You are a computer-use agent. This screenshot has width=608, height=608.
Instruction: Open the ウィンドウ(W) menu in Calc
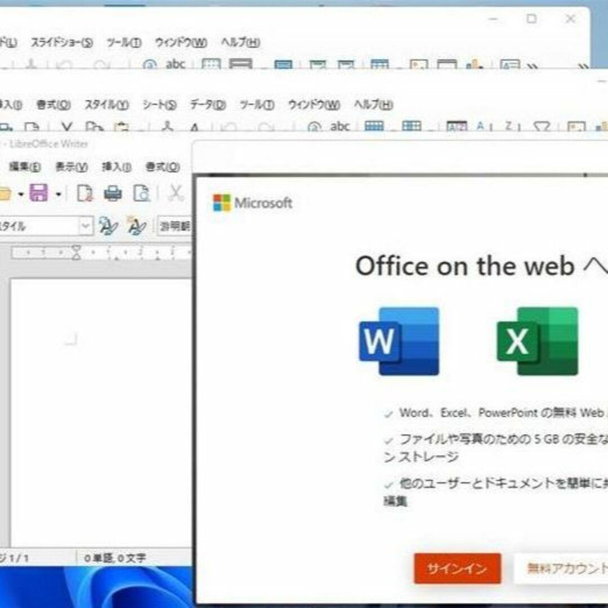(314, 105)
